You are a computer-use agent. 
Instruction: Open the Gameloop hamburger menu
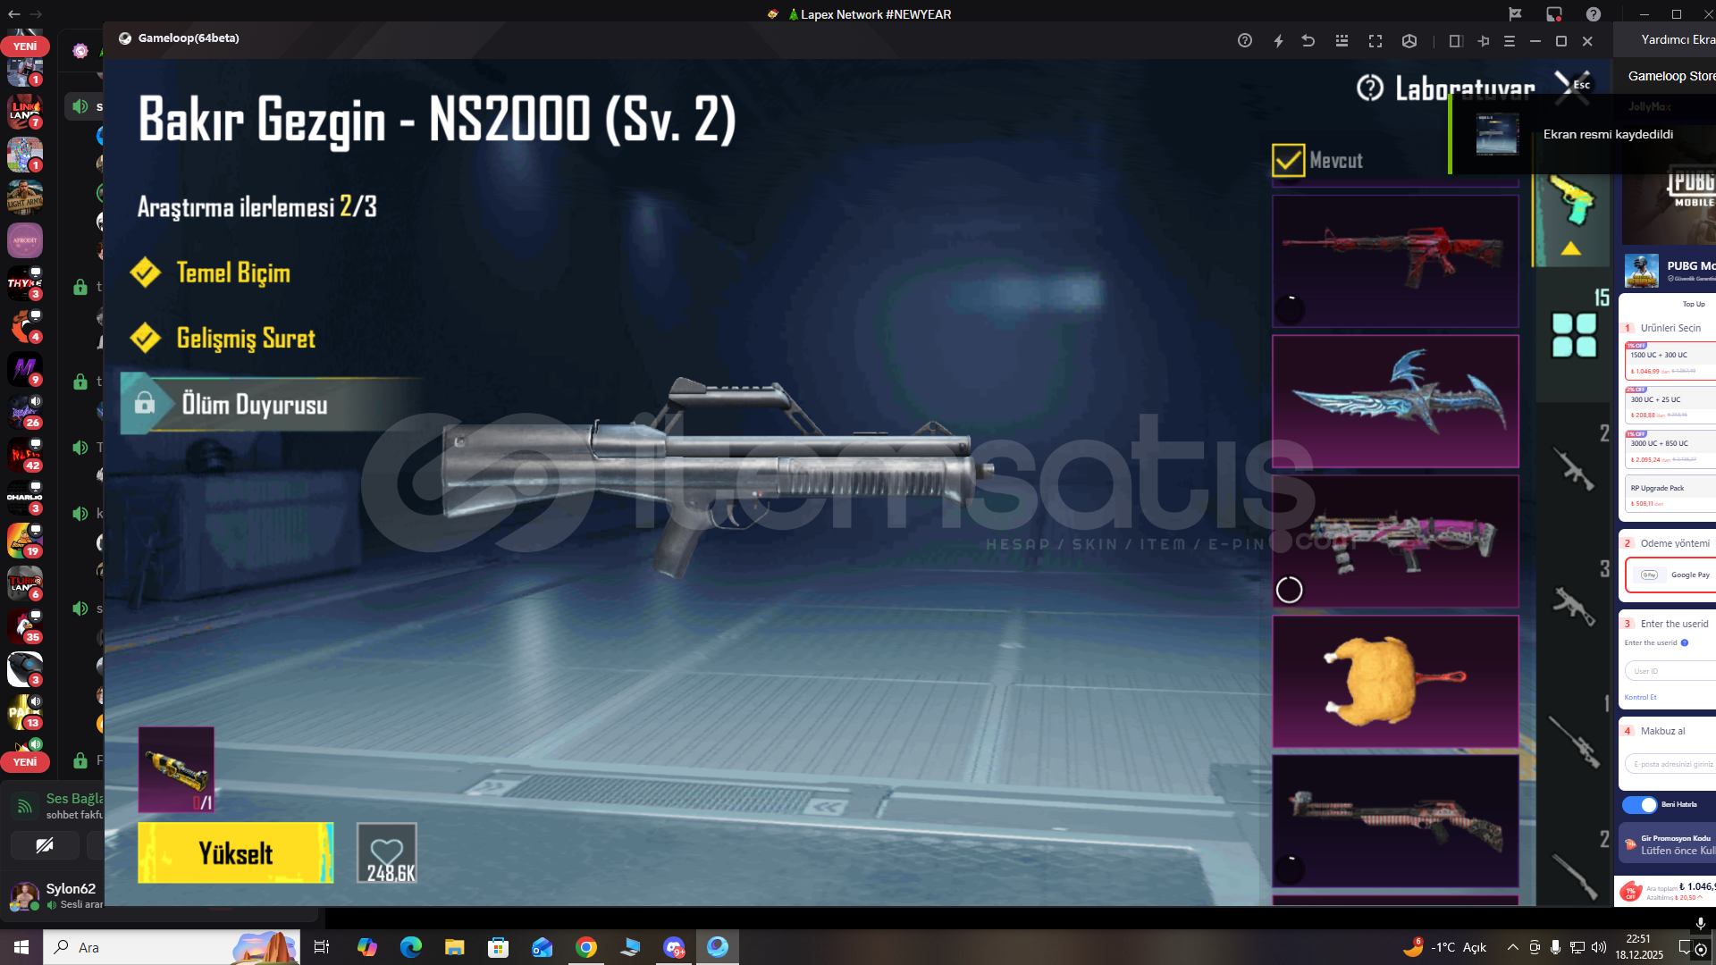pyautogui.click(x=1510, y=41)
